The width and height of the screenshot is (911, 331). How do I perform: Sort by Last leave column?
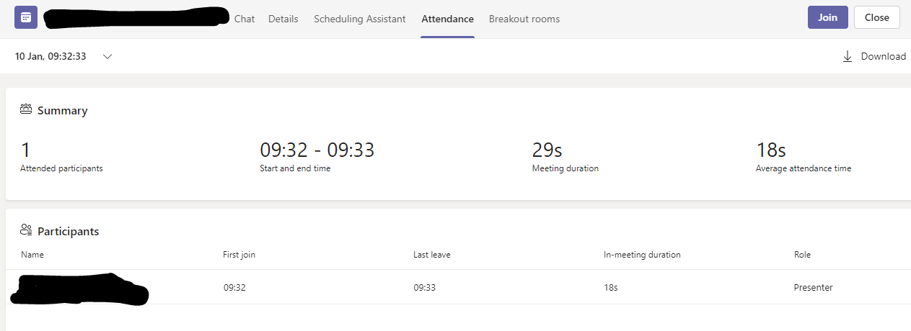coord(431,255)
